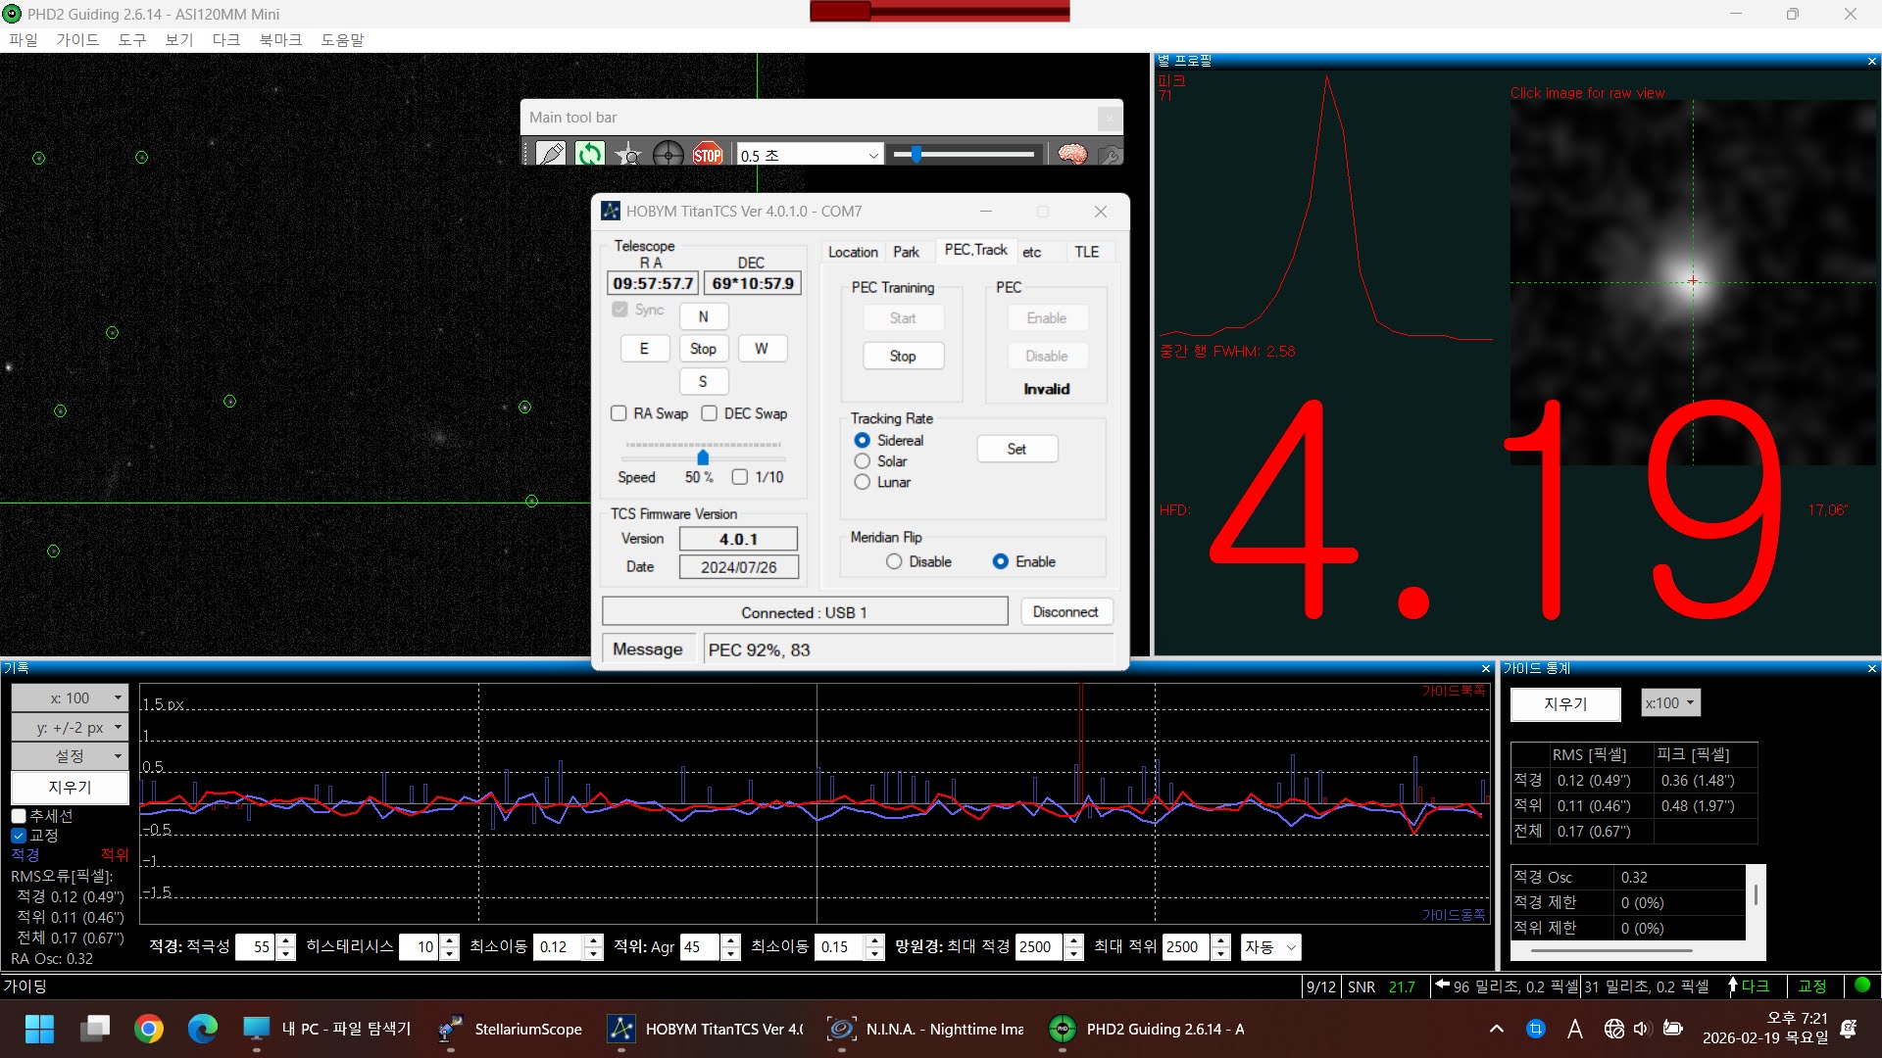Open the 0.5 초 exposure dropdown

872,155
